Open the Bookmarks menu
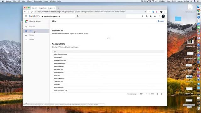Viewport: 201px width, 113px height. pyautogui.click(x=38, y=1)
